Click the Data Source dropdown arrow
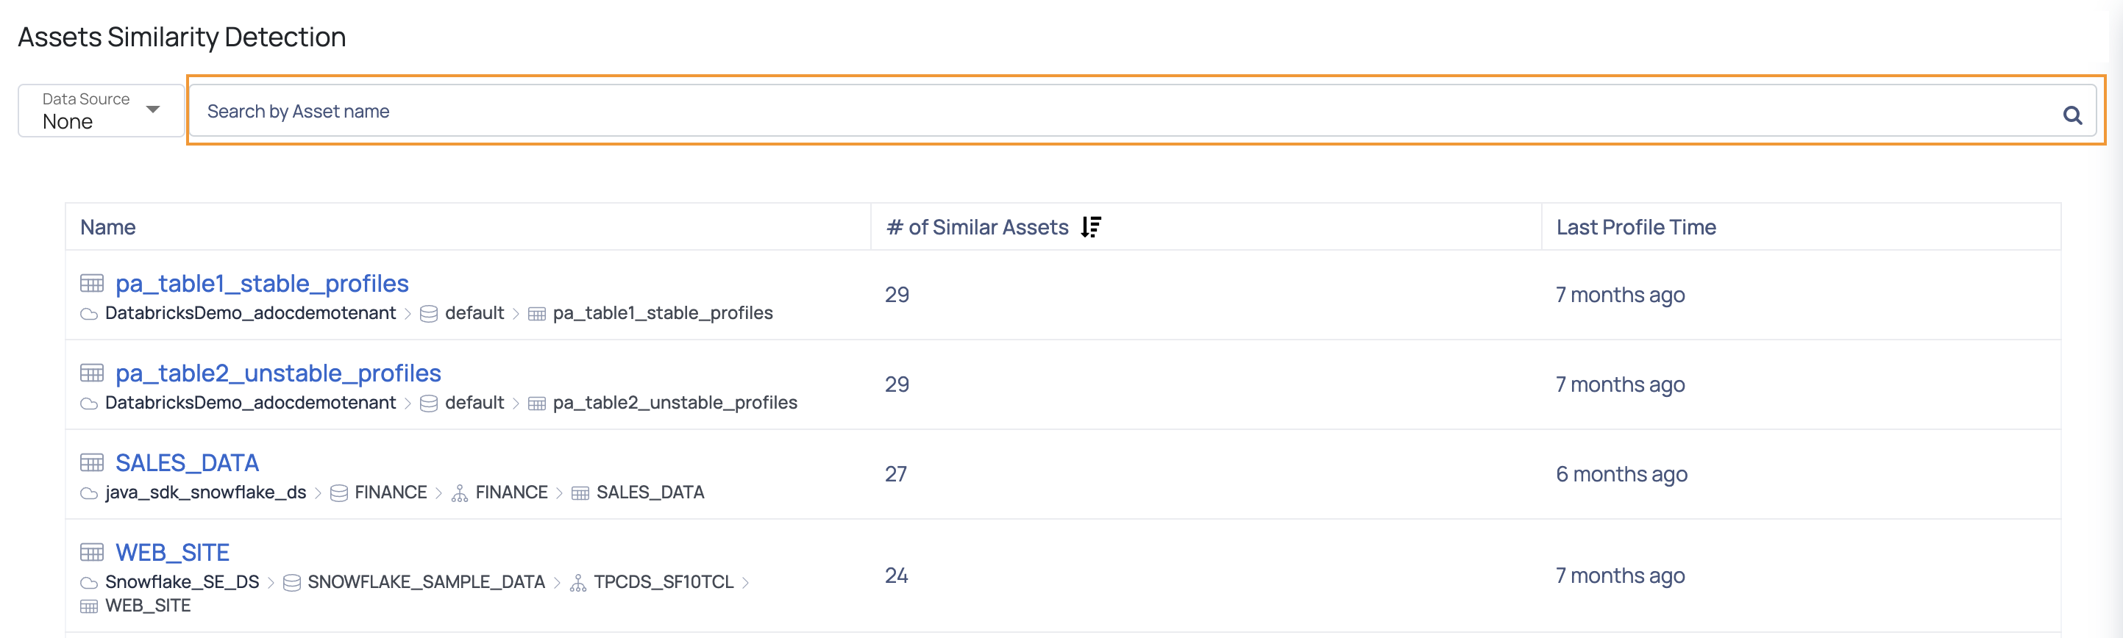2123x638 pixels. [152, 110]
